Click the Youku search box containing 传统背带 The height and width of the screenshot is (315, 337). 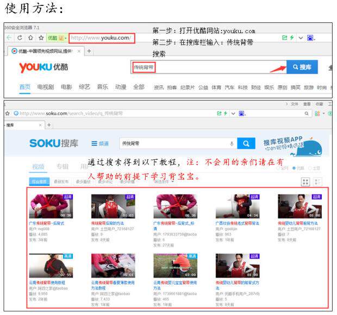209,67
